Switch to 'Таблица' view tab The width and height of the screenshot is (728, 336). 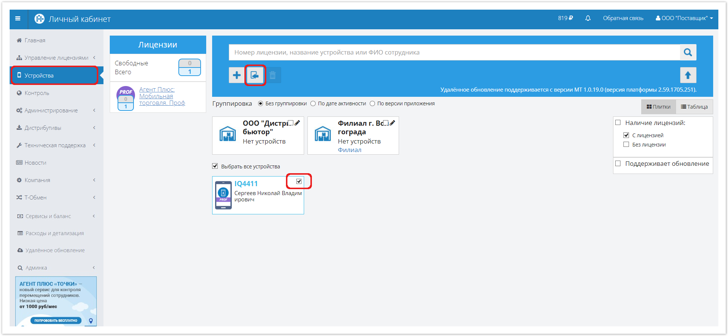click(x=694, y=107)
